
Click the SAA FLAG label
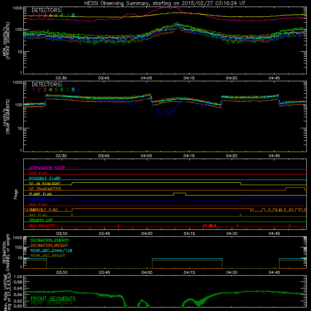[38, 204]
